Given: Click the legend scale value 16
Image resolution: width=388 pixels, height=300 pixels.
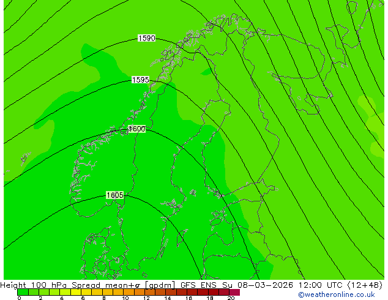Looking at the screenshot, I should [x=189, y=298].
